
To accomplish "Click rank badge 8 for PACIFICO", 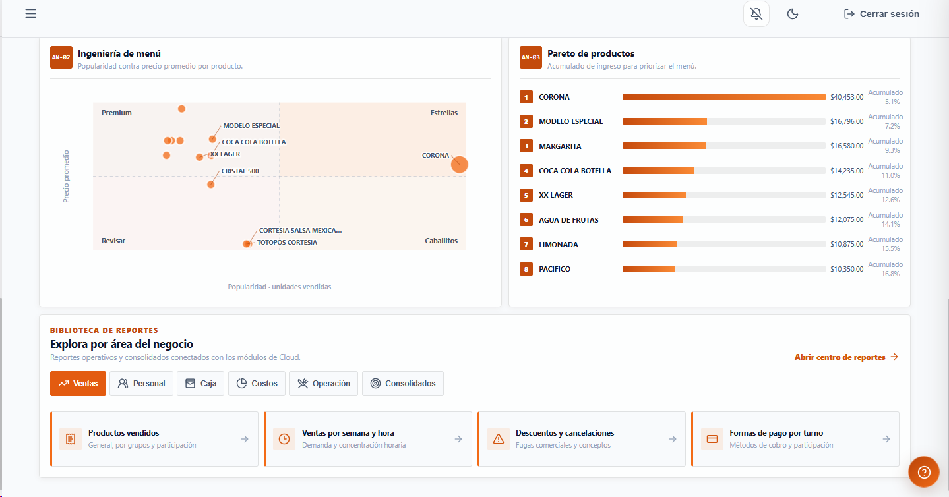I will pyautogui.click(x=526, y=269).
